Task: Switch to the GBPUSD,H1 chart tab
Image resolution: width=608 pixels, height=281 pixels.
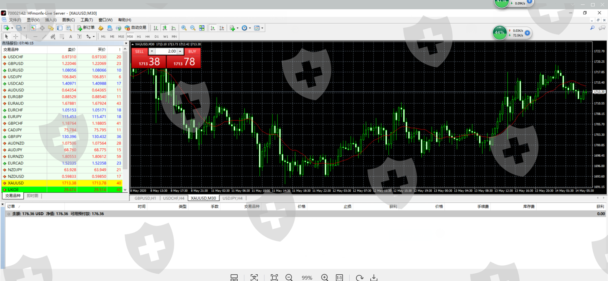Action: tap(145, 198)
